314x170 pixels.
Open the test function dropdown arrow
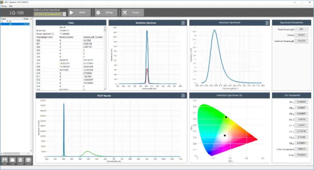[x=64, y=14]
